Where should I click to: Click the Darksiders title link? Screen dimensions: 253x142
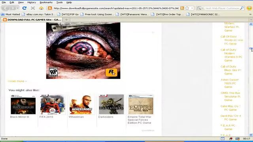106,117
